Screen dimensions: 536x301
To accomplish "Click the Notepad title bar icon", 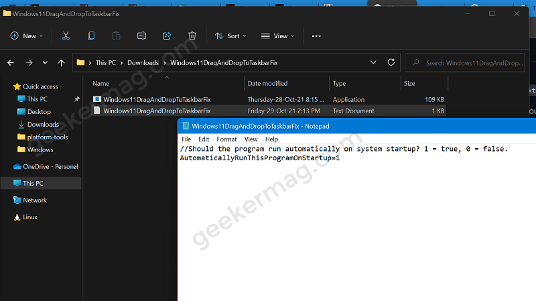I will [186, 126].
